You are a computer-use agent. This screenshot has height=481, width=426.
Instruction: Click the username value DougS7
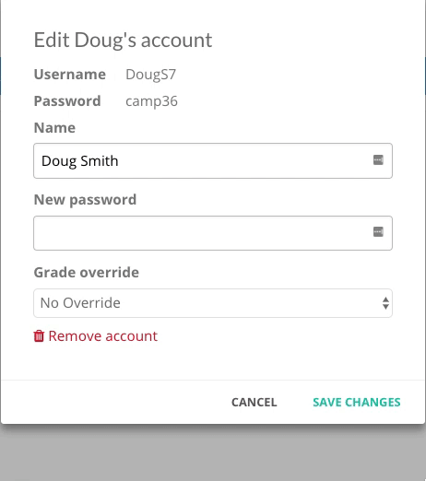click(x=150, y=75)
